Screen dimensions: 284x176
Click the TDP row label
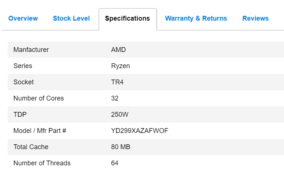[20, 115]
